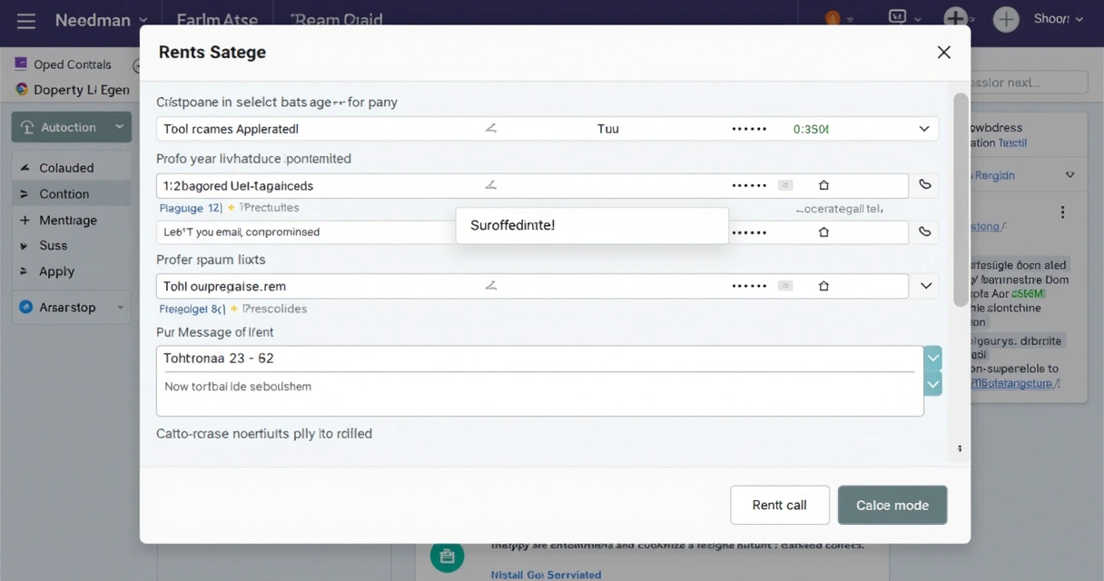Click the small stepper arrows near the dialog bottom
Screen dimensions: 1104x581
click(960, 448)
